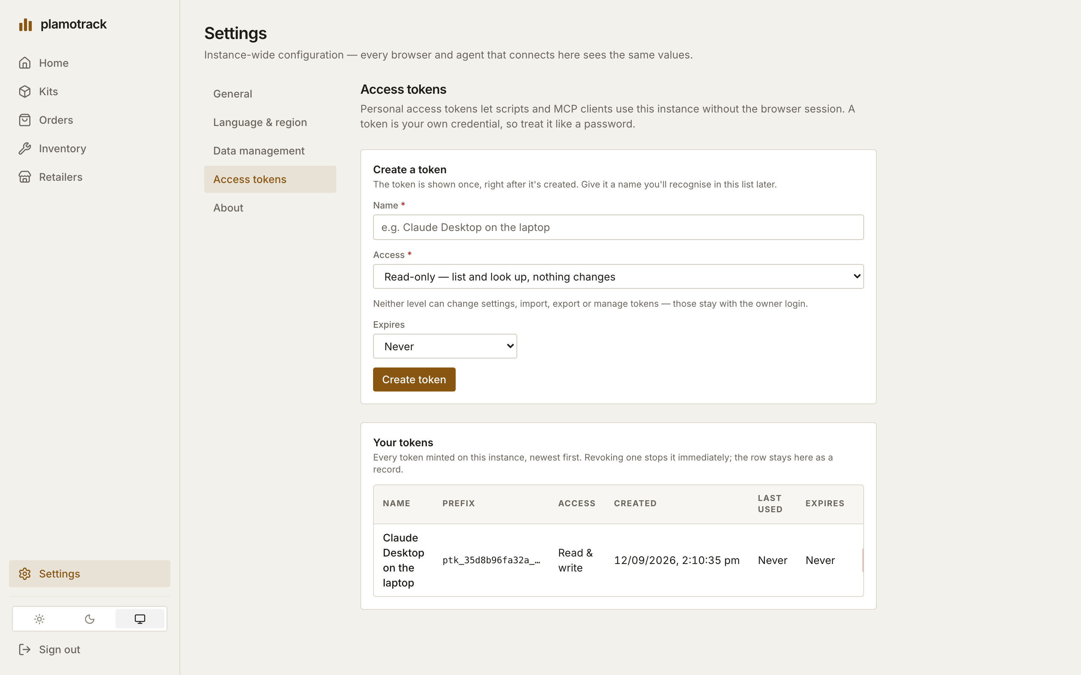Viewport: 1081px width, 675px height.
Task: Click the Settings page title
Action: (x=235, y=33)
